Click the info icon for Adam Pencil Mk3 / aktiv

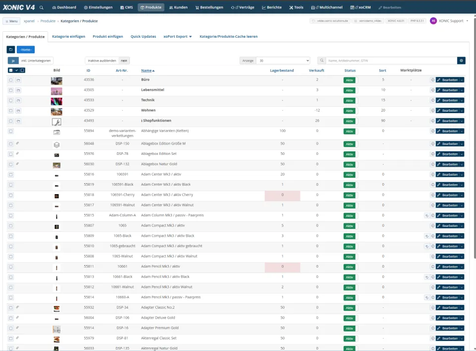click(432, 267)
